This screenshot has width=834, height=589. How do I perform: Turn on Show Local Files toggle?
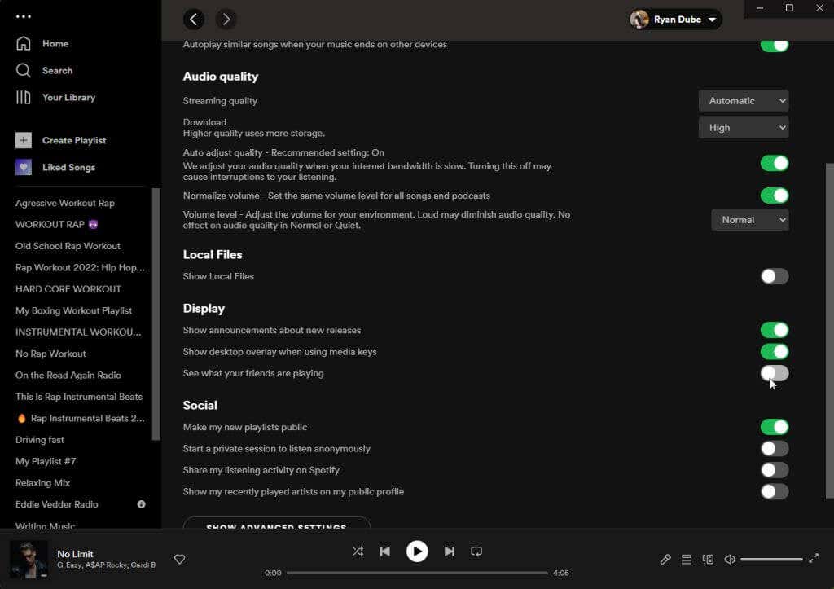[775, 276]
